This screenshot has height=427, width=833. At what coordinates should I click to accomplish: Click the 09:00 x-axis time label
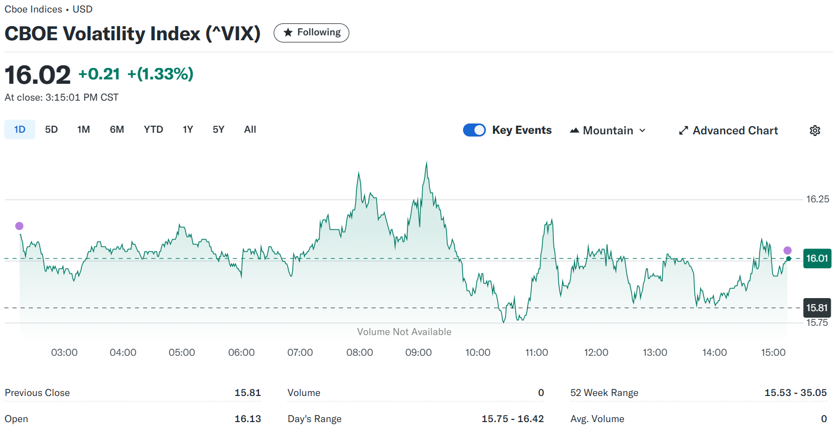tap(418, 352)
